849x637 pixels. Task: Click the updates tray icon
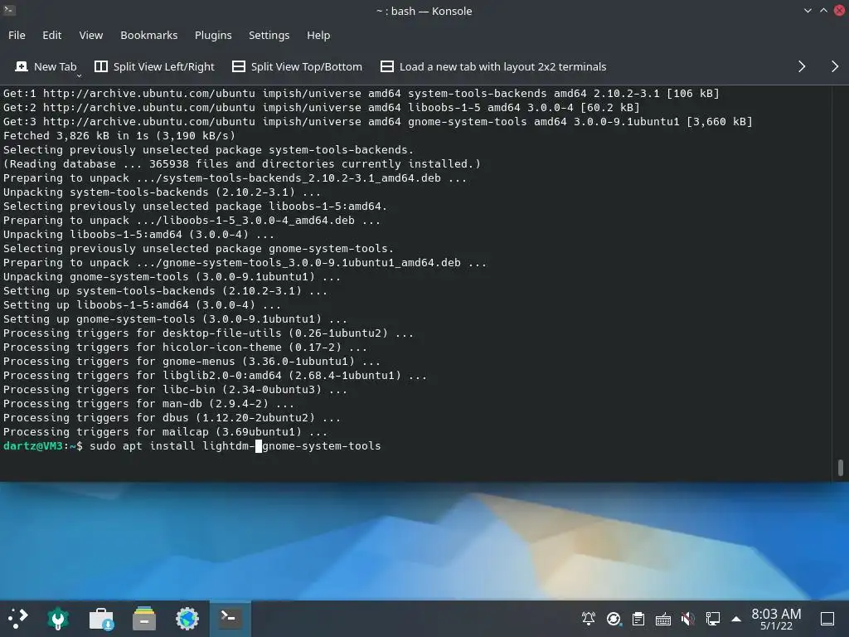[614, 619]
